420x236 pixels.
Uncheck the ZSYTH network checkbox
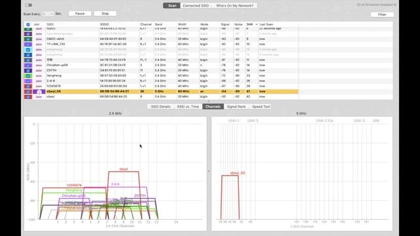coord(28,70)
